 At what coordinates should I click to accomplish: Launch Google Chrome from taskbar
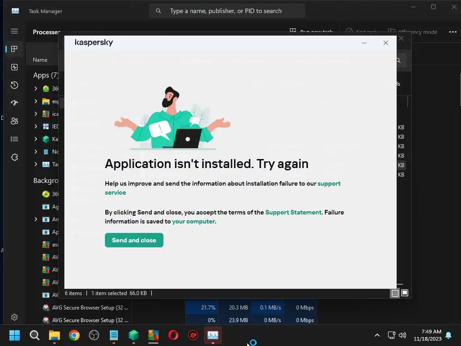click(x=74, y=335)
